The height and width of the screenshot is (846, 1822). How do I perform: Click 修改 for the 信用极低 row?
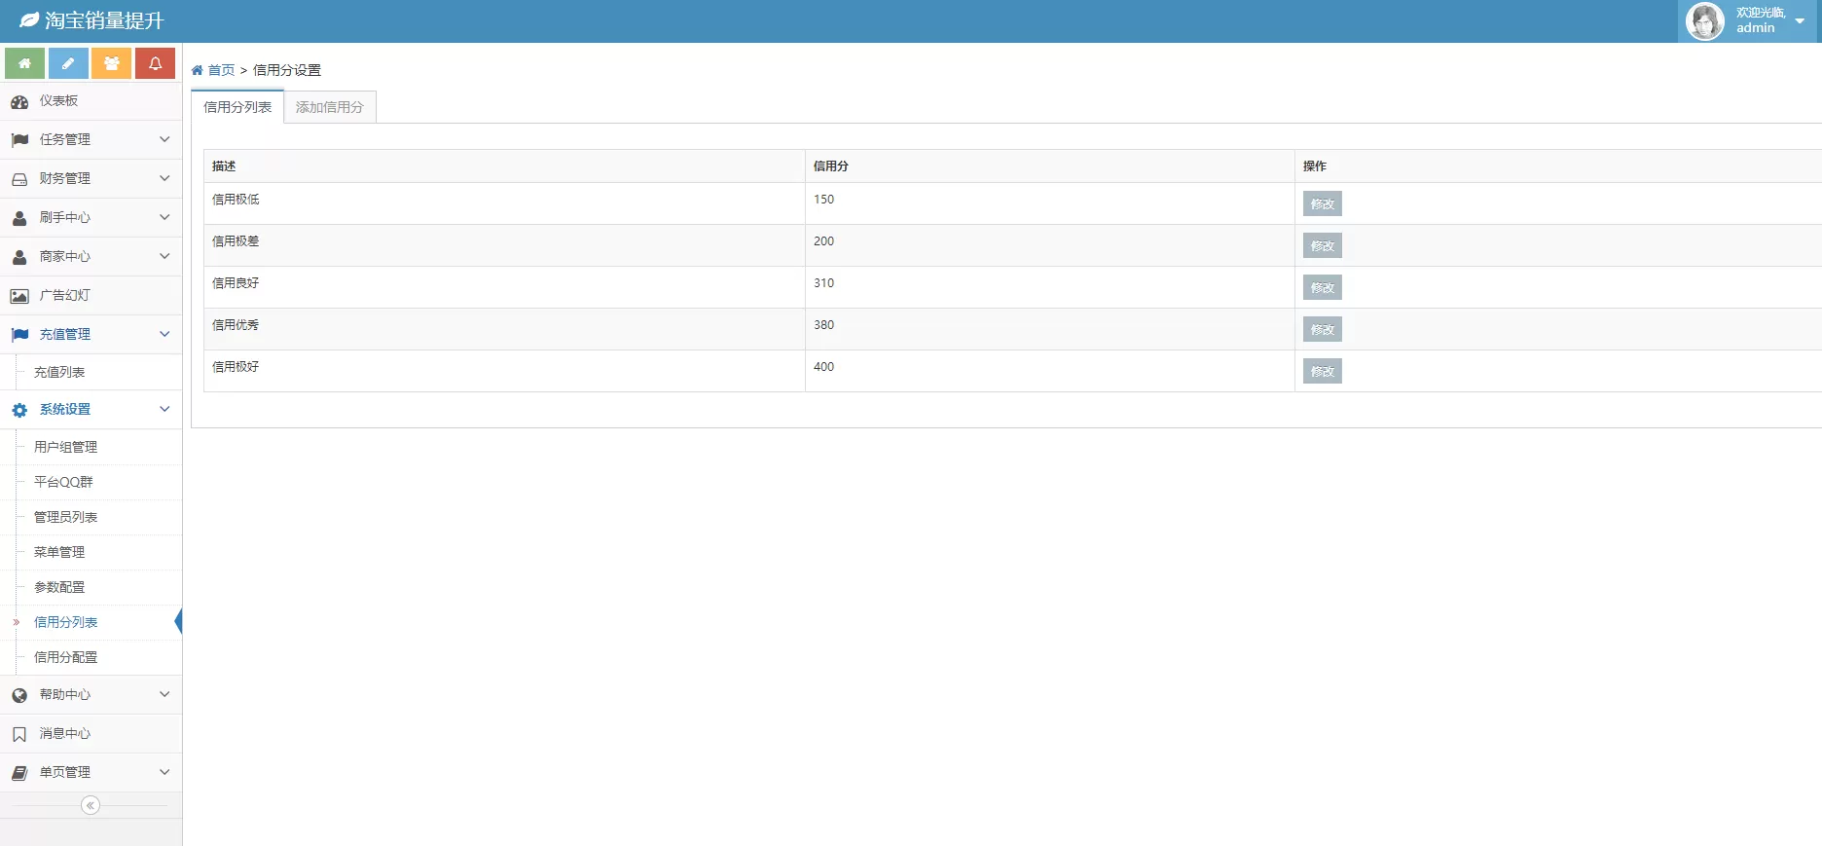[1322, 204]
